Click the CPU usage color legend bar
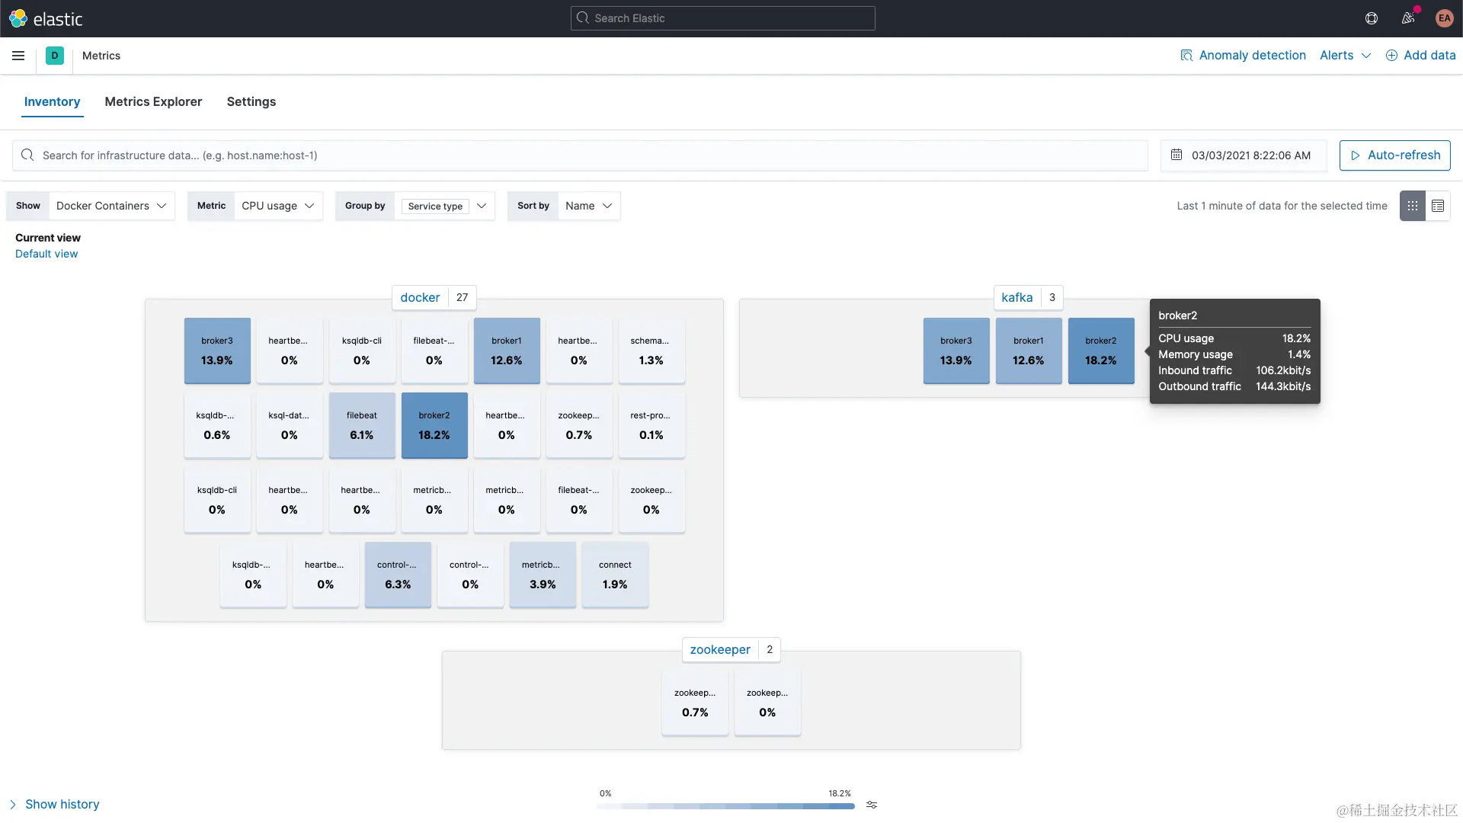Image resolution: width=1463 pixels, height=823 pixels. coord(724,806)
